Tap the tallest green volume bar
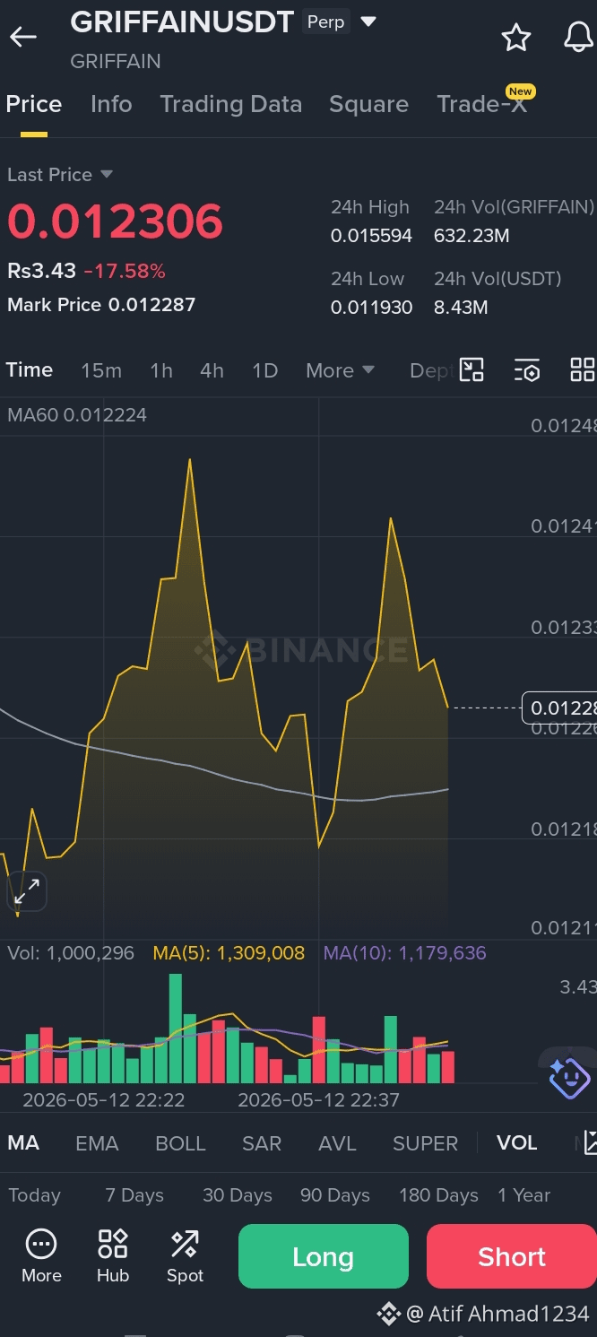 (175, 1029)
